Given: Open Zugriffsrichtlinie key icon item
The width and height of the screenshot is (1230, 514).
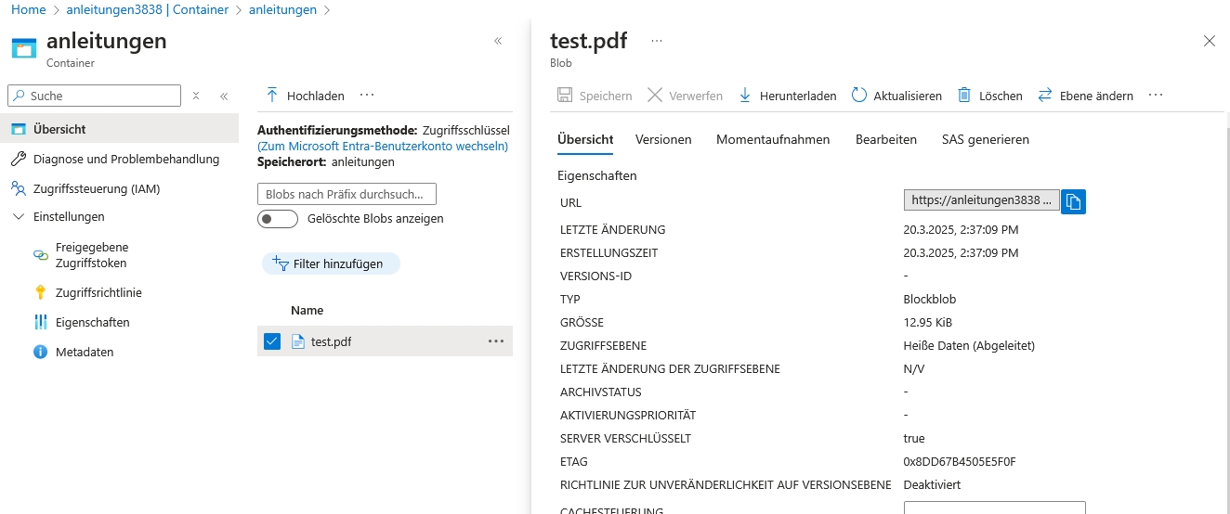Looking at the screenshot, I should 40,292.
